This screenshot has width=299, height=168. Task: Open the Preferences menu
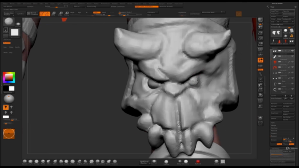[x=105, y=4]
